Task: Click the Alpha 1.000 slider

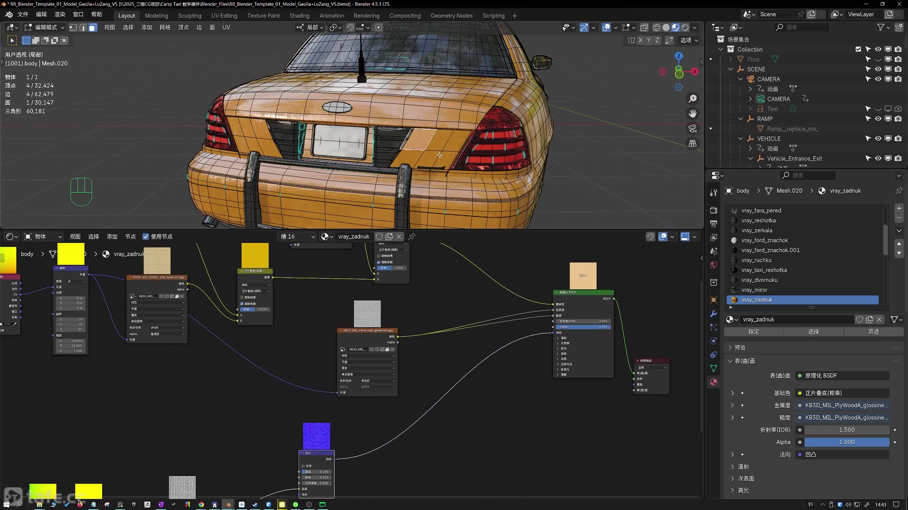Action: pos(846,442)
